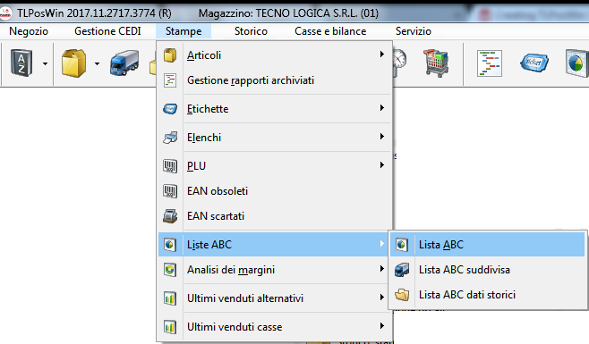The height and width of the screenshot is (344, 589).
Task: Choose EAN scartati
Action: [275, 216]
